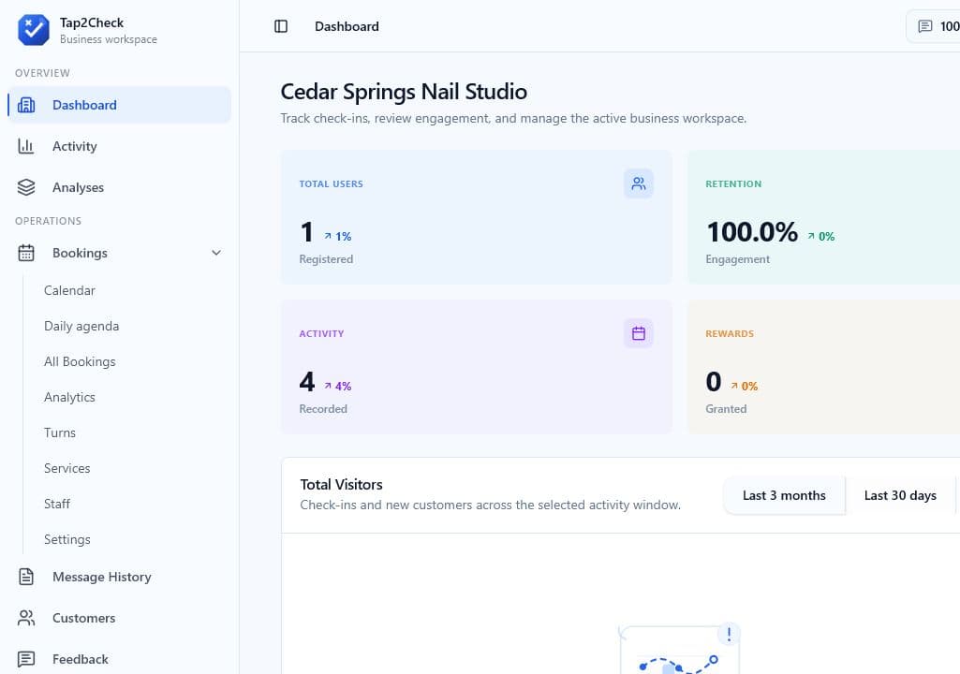The height and width of the screenshot is (674, 960).
Task: Click the Tap2Check app name
Action: (92, 22)
